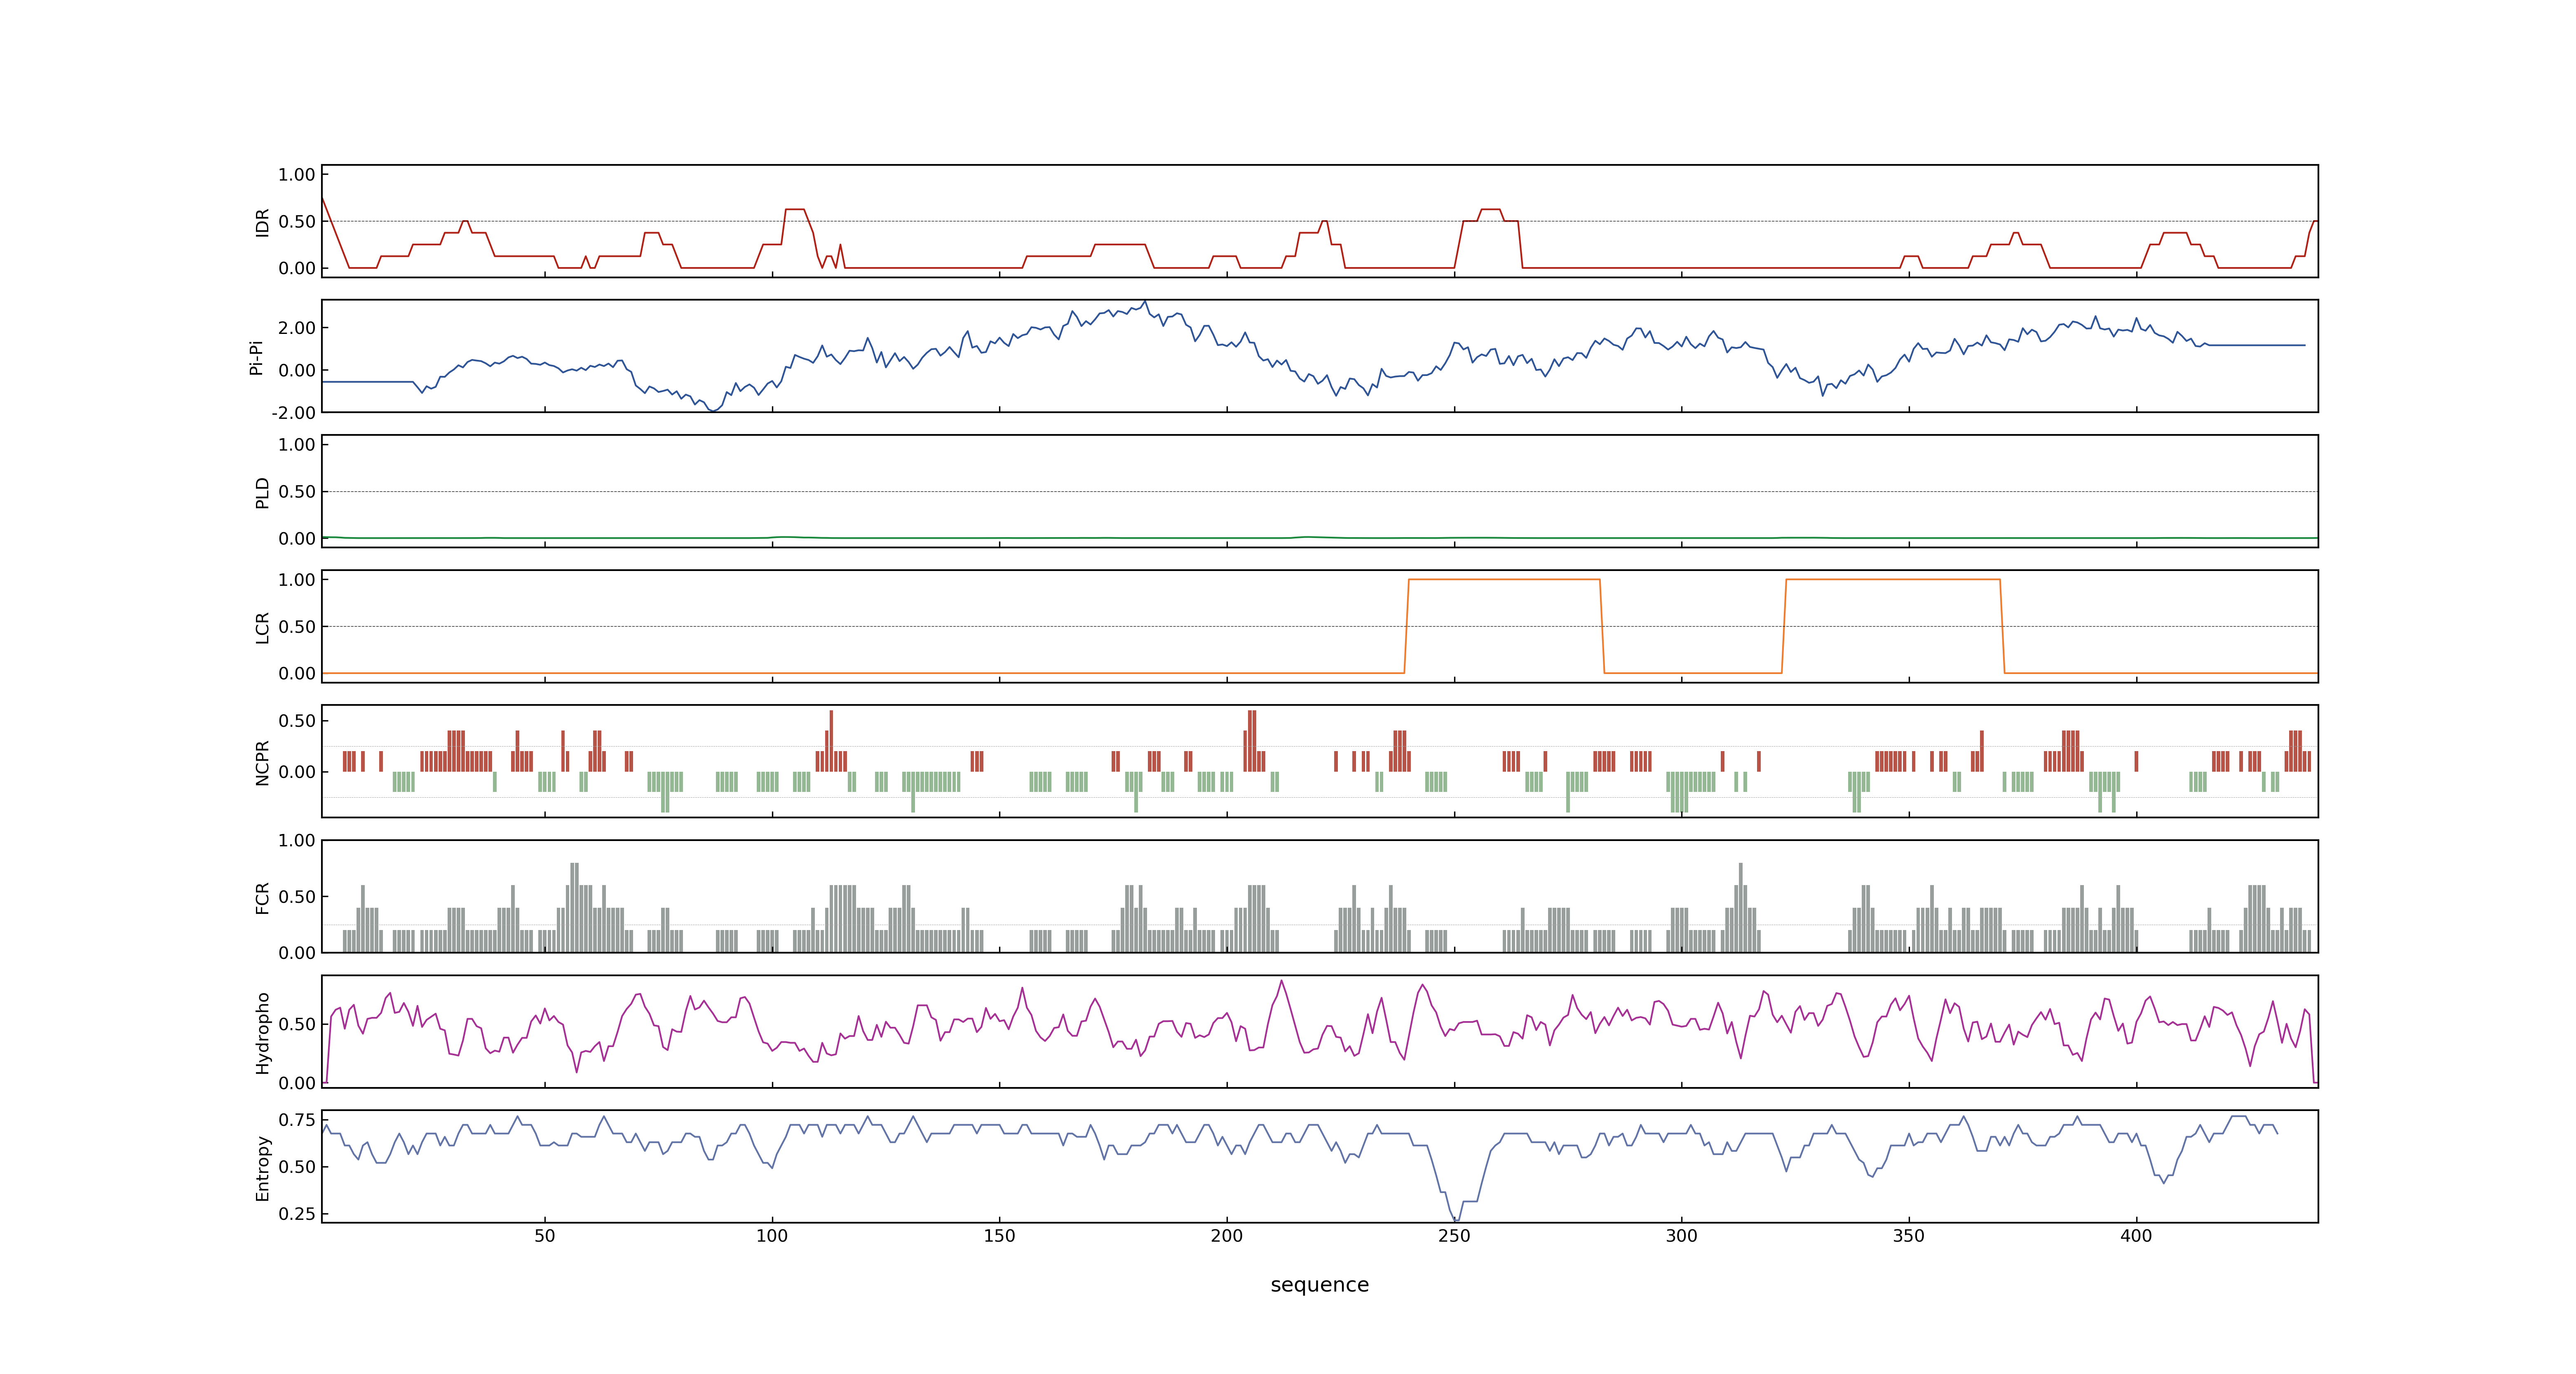Click the LCR axis label
2576x1374 pixels.
[x=263, y=628]
